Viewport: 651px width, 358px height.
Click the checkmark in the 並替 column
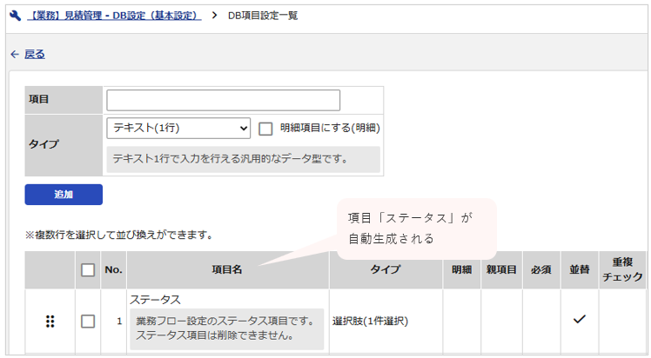click(580, 319)
